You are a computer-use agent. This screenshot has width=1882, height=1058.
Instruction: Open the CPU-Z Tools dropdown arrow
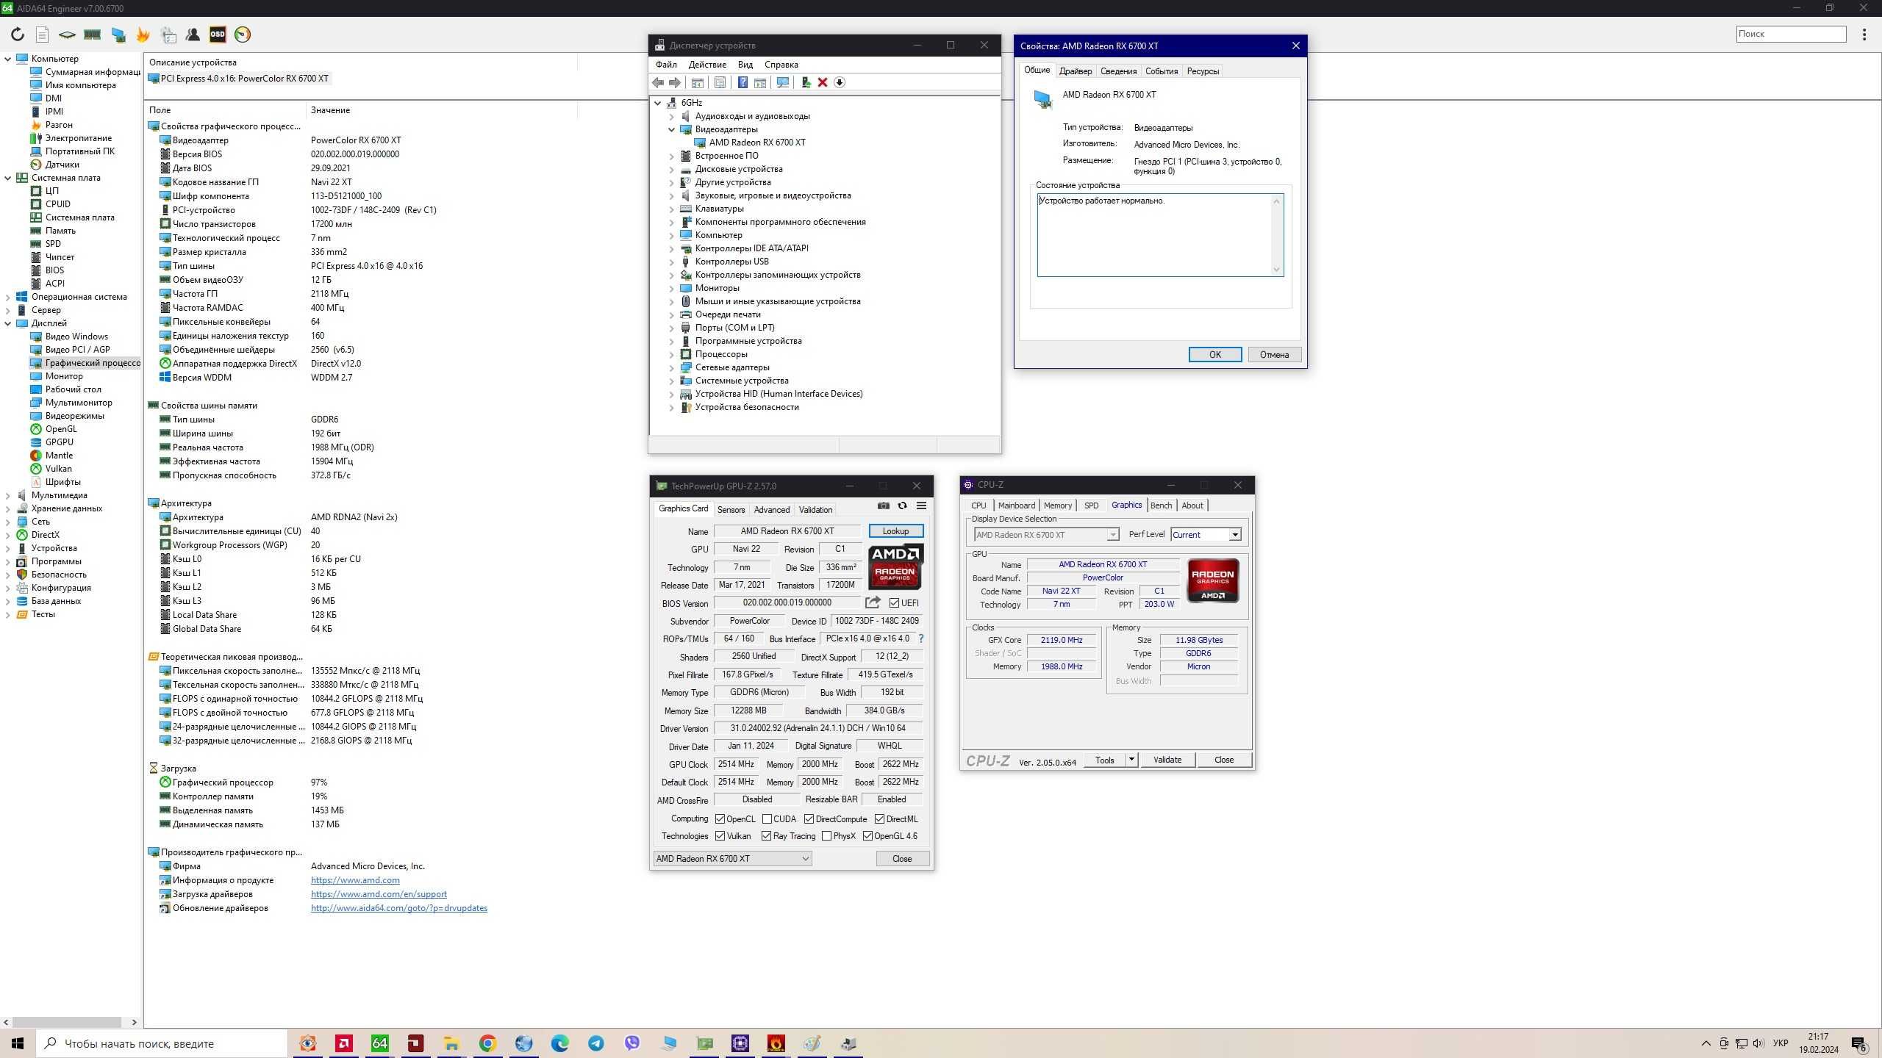(1131, 760)
